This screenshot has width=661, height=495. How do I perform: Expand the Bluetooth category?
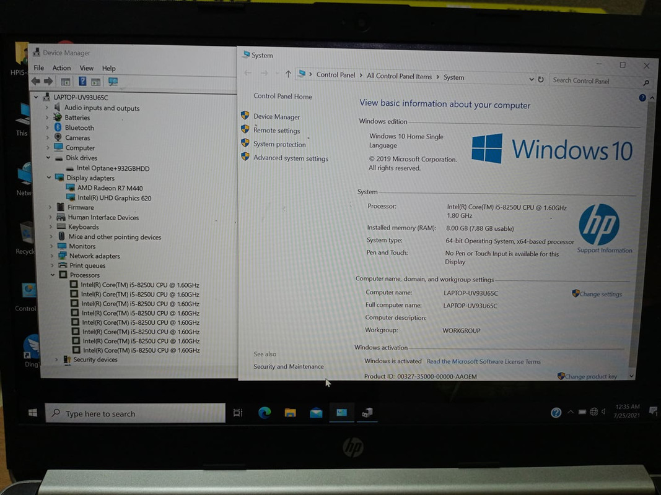coord(47,127)
